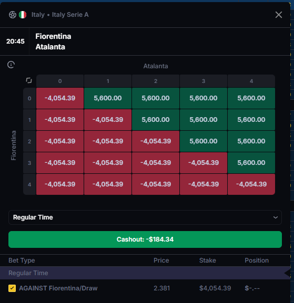Screen dimensions: 294x303
Task: Click the Fiorentina 0 Atalanta 1 cell
Action: [108, 98]
